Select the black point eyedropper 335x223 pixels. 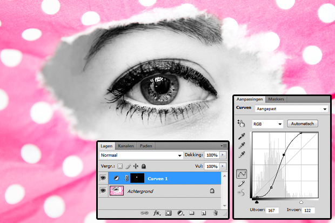coord(242,136)
